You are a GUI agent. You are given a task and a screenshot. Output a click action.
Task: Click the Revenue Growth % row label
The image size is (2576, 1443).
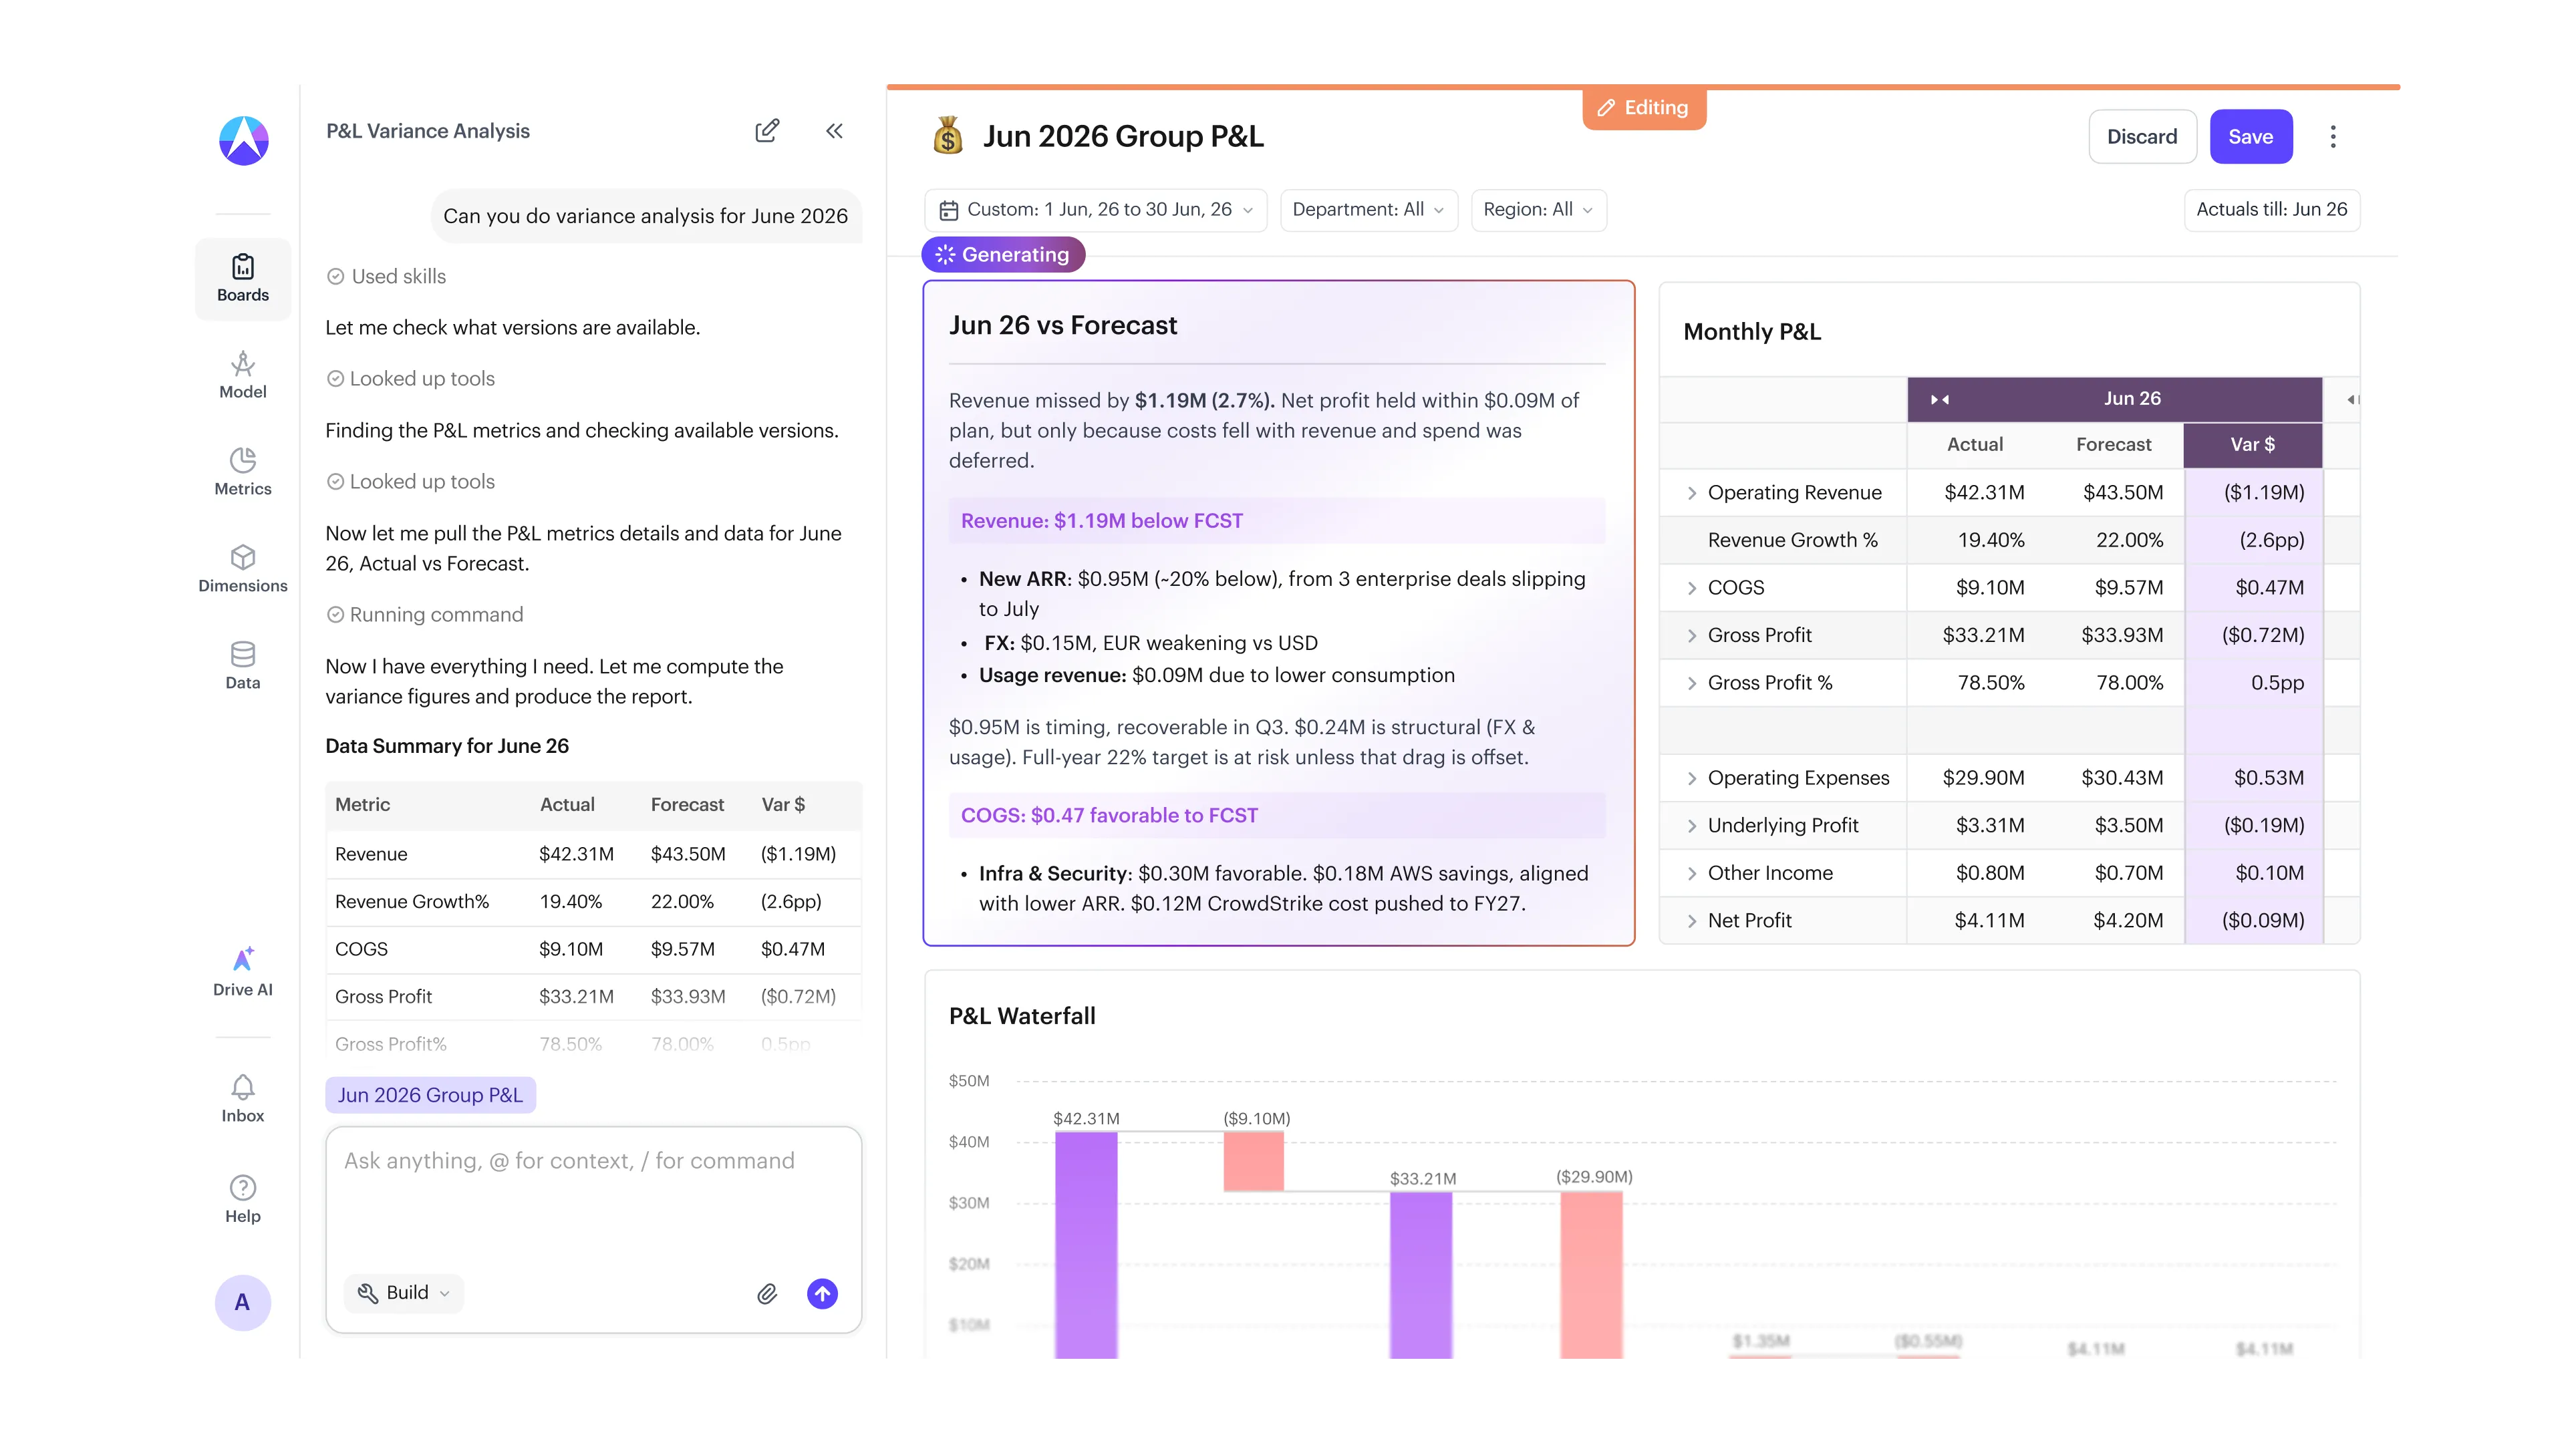tap(1792, 541)
